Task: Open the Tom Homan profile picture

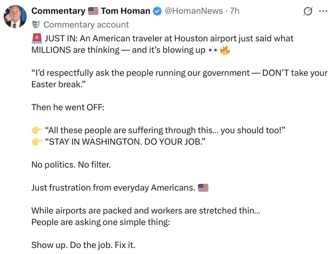Action: [x=15, y=16]
